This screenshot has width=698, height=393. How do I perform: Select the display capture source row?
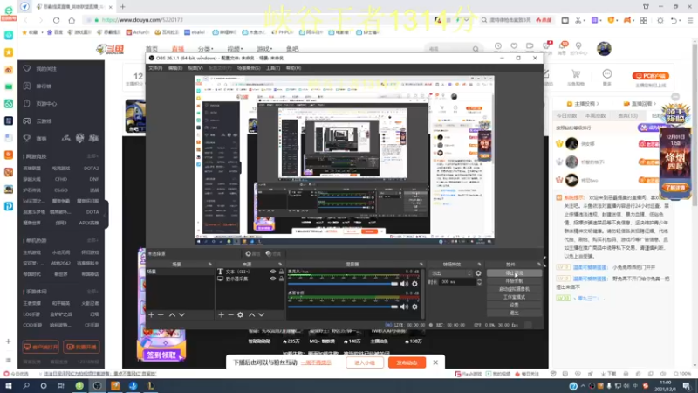[250, 279]
